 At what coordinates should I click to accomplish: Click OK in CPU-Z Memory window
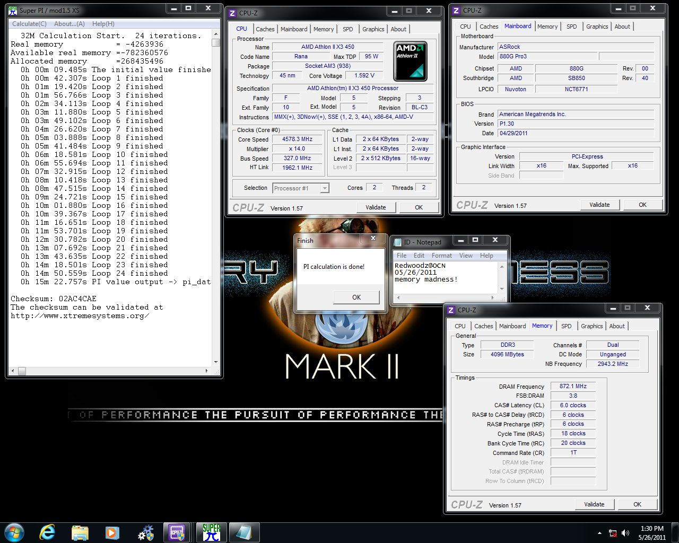coord(637,504)
